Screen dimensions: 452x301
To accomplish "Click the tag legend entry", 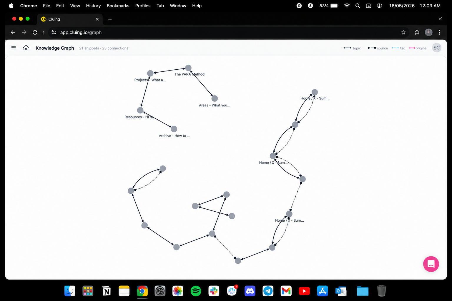I will click(398, 48).
